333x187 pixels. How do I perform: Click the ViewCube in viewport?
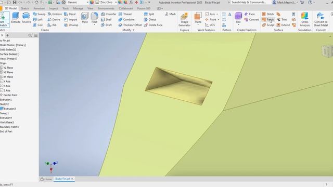tap(328, 51)
